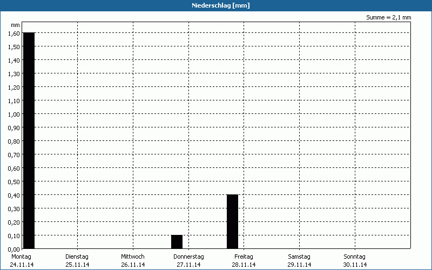Click the 1,00 y-axis value
This screenshot has height=270, width=432.
(14, 114)
